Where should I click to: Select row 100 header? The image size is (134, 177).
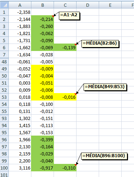[4, 168]
